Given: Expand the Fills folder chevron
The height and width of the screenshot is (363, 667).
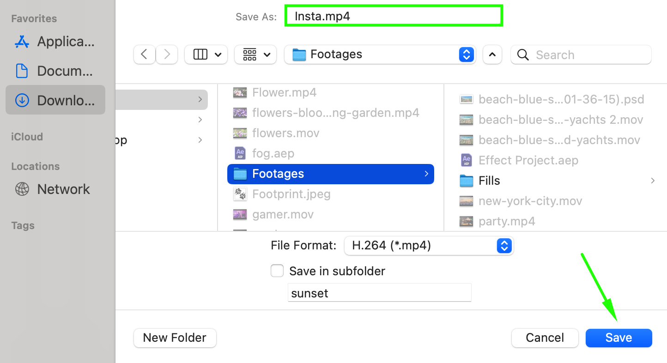Looking at the screenshot, I should coord(653,181).
